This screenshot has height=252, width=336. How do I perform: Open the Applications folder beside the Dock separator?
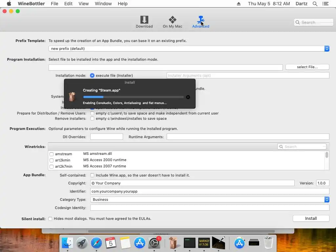click(240, 243)
